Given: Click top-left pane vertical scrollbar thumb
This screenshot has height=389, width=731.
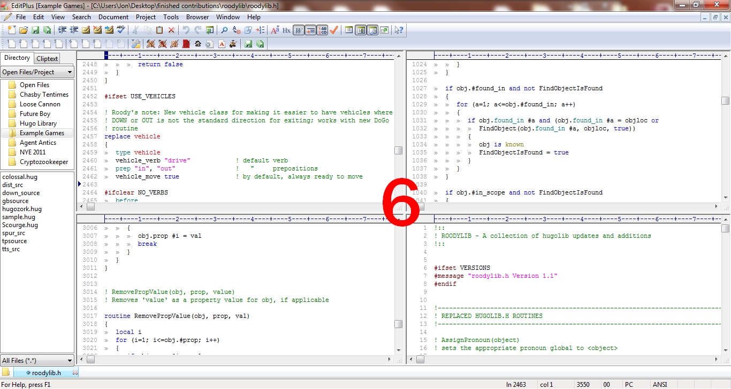Looking at the screenshot, I should [398, 151].
